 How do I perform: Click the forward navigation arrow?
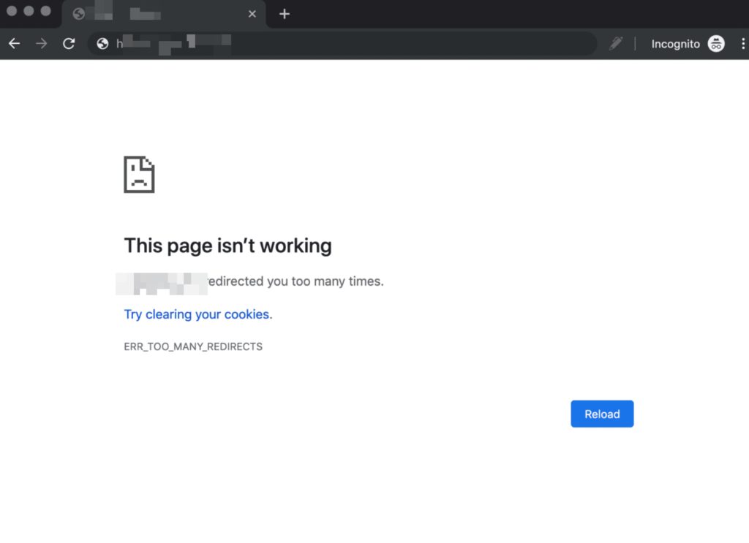[x=41, y=44]
